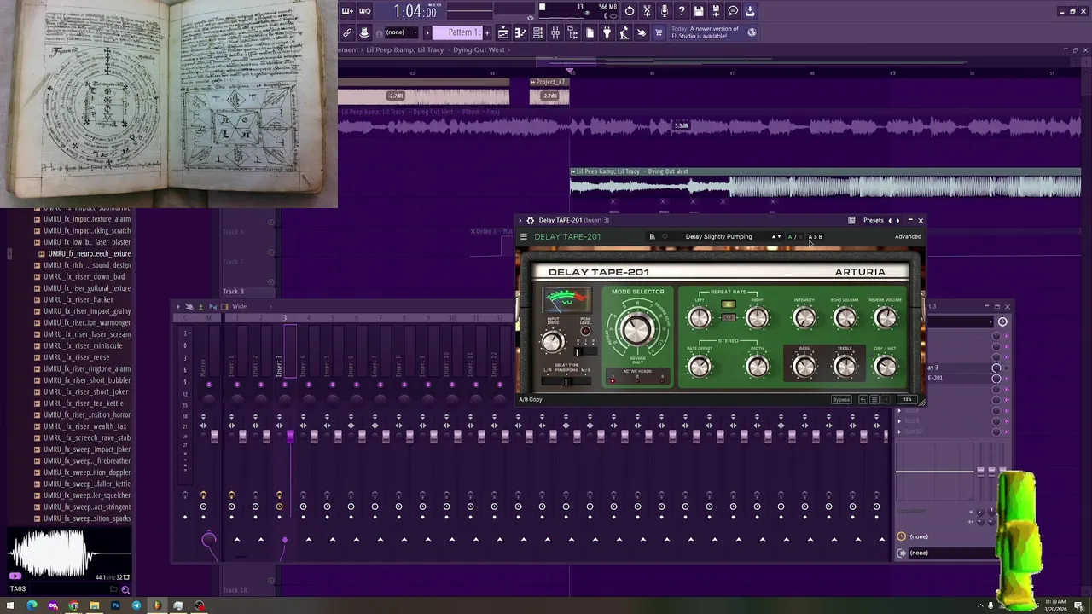
Task: Open the mixer icon in FL toolbar
Action: tap(555, 32)
